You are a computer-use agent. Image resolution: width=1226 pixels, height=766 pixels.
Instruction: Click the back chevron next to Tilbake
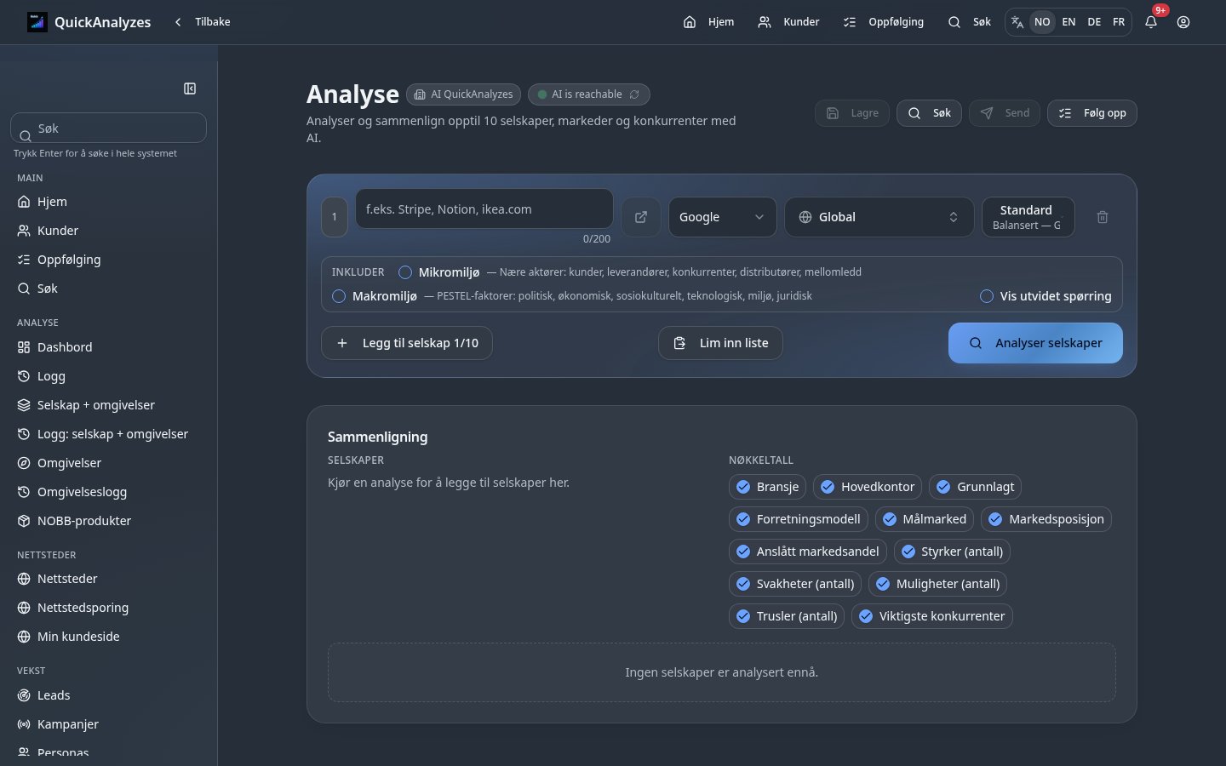pos(178,22)
